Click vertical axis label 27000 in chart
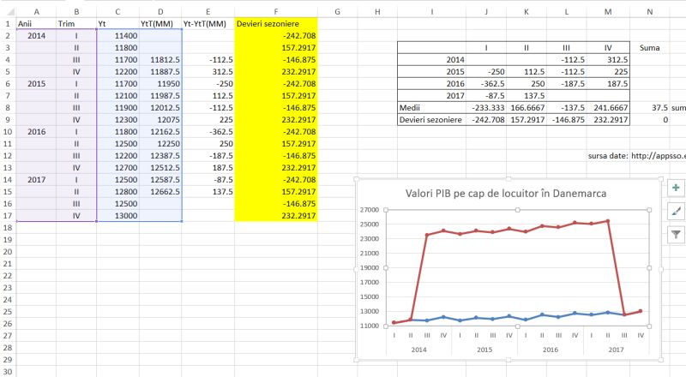This screenshot has width=686, height=377. pyautogui.click(x=370, y=210)
